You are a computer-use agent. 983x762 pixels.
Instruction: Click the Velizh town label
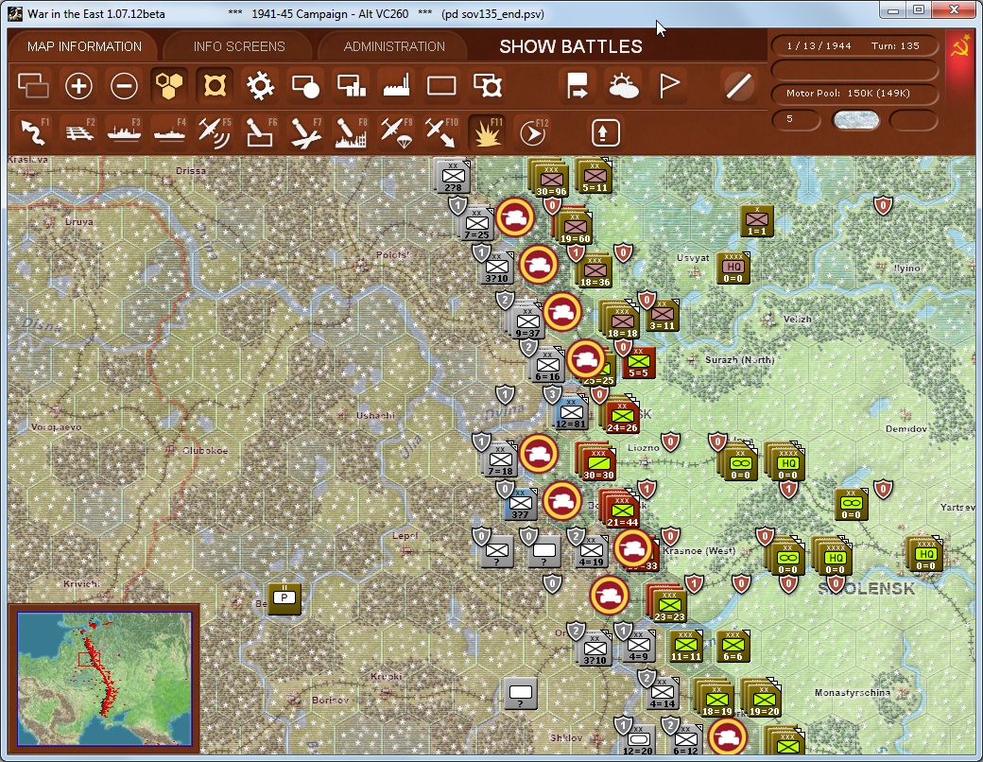pos(798,320)
